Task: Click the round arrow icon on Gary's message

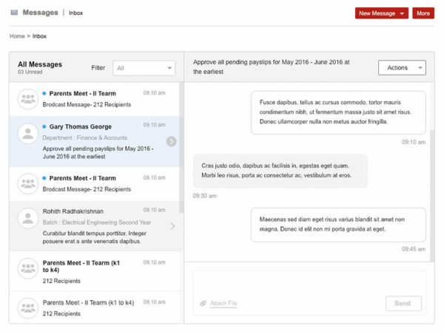Action: [x=172, y=141]
